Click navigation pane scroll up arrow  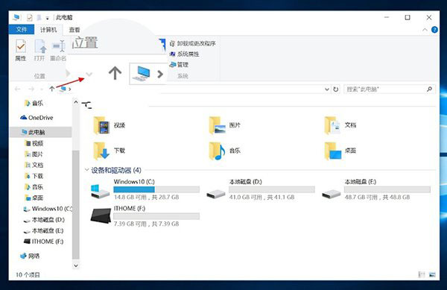coord(75,102)
